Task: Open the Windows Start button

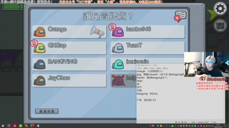Action: click(3, 126)
